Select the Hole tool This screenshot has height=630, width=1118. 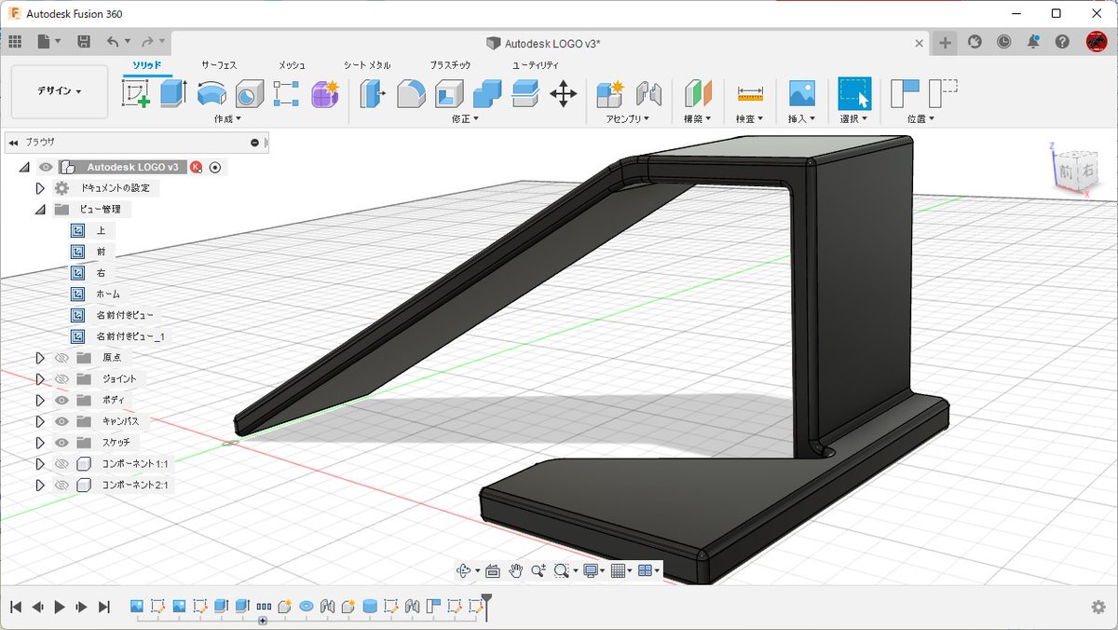(x=249, y=93)
